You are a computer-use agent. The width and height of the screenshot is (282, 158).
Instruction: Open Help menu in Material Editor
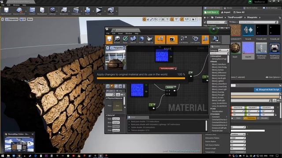[x=137, y=33]
